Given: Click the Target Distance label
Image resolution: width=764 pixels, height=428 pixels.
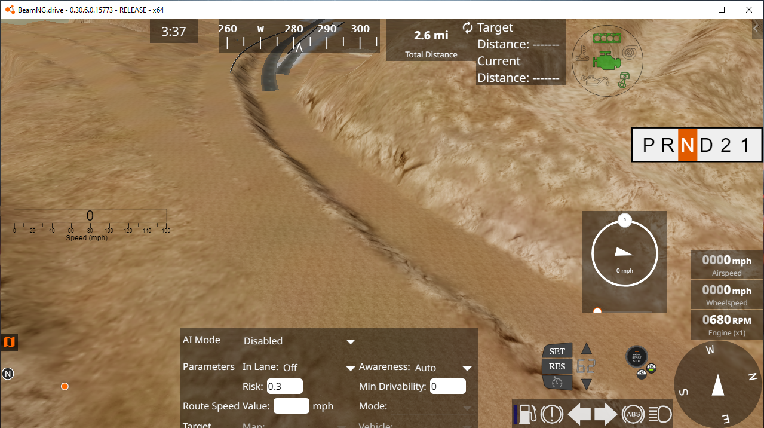Looking at the screenshot, I should click(x=518, y=36).
